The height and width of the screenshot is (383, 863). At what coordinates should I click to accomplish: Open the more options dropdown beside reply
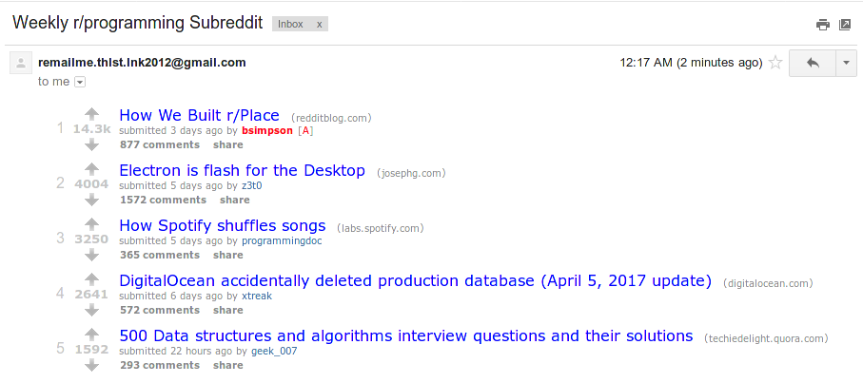pyautogui.click(x=846, y=63)
